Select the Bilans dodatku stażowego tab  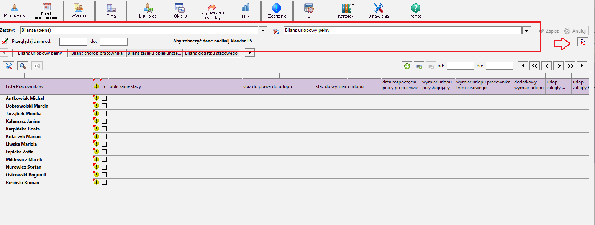pyautogui.click(x=211, y=53)
